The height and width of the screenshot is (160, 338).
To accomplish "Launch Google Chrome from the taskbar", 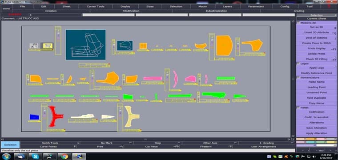I will (64, 156).
